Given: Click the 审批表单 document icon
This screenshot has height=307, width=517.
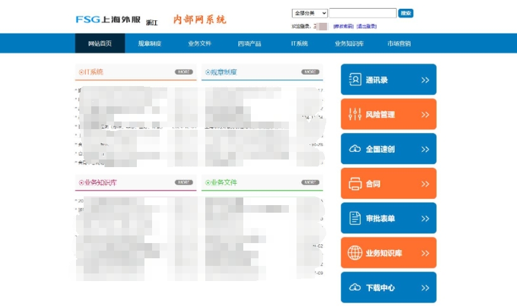Looking at the screenshot, I should coord(355,218).
